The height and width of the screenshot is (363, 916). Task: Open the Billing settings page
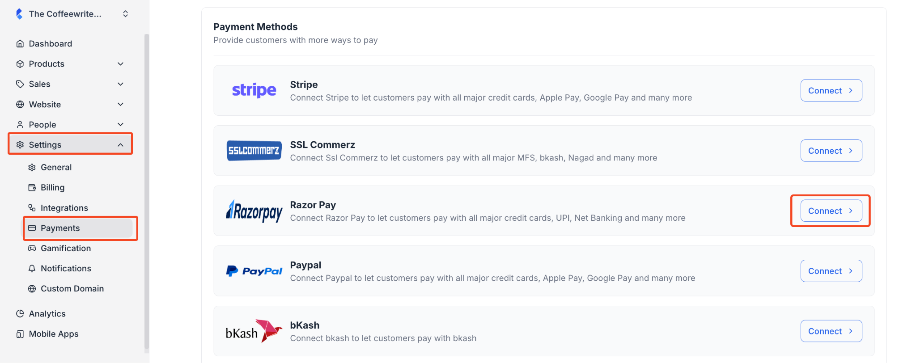pyautogui.click(x=52, y=188)
